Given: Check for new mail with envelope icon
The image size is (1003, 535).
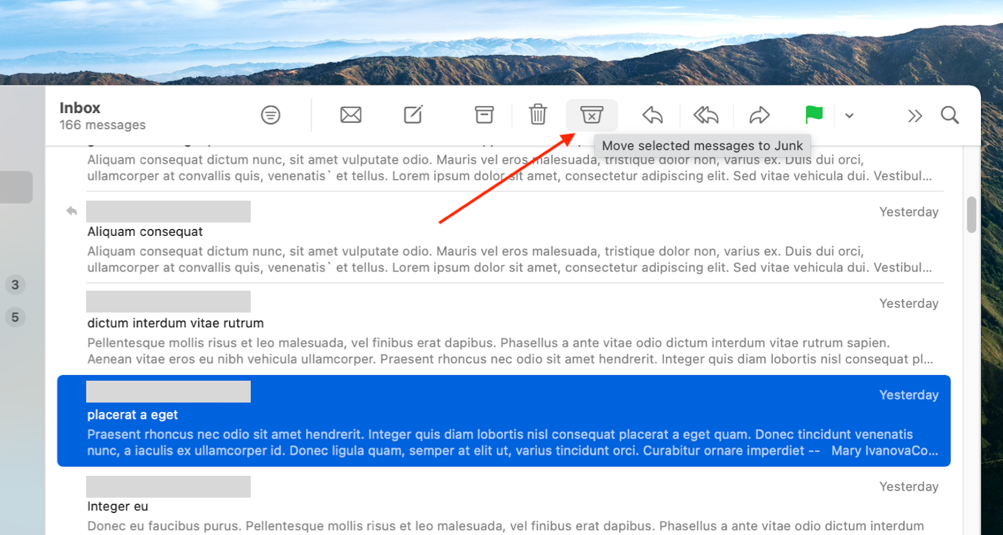Looking at the screenshot, I should click(350, 114).
